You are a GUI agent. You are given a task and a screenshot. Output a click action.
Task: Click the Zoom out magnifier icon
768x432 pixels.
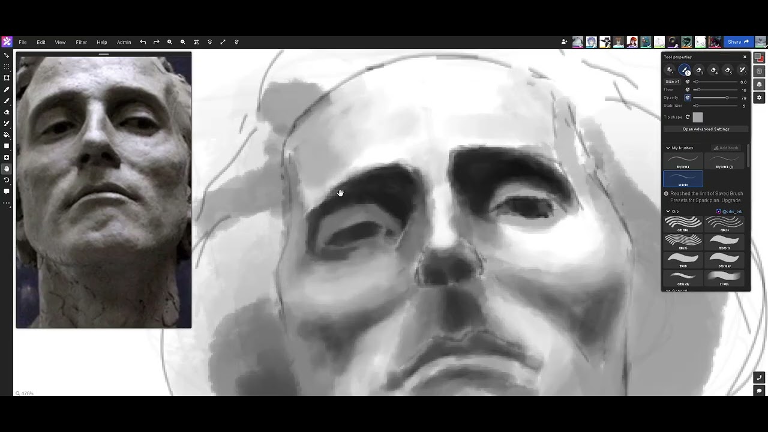click(183, 42)
